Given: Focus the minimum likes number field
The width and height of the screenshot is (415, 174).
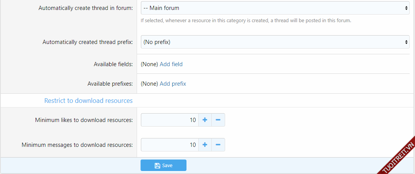Looking at the screenshot, I should coord(170,120).
